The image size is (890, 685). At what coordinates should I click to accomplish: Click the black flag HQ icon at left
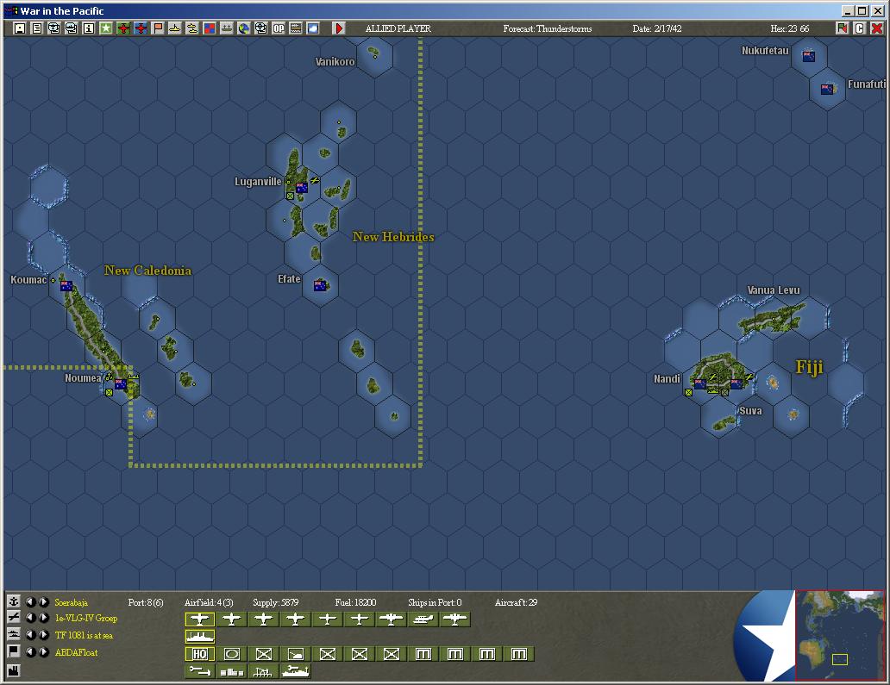[14, 651]
